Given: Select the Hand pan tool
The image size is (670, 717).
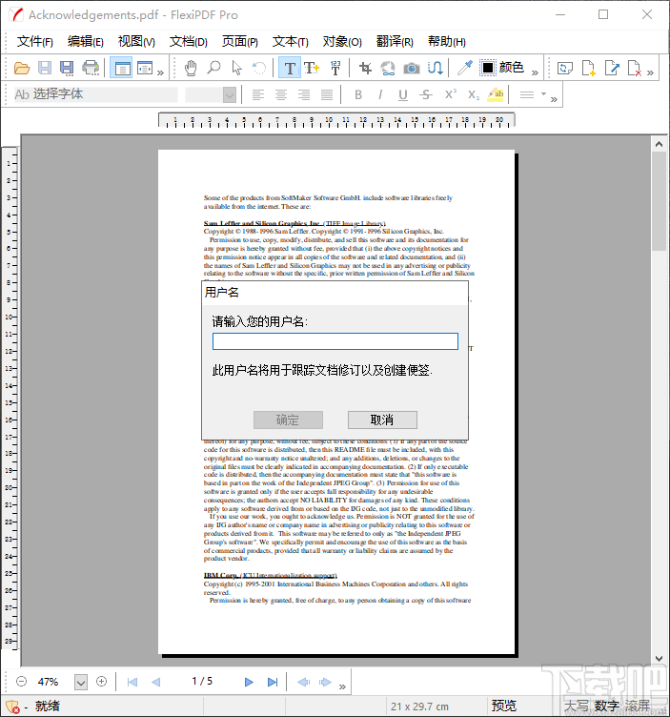Looking at the screenshot, I should 191,68.
